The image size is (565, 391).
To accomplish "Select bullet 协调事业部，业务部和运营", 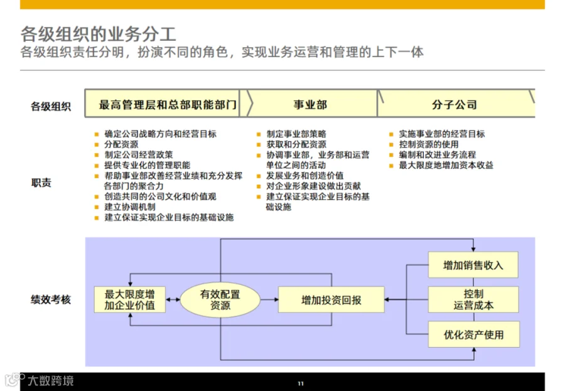I will coord(318,155).
